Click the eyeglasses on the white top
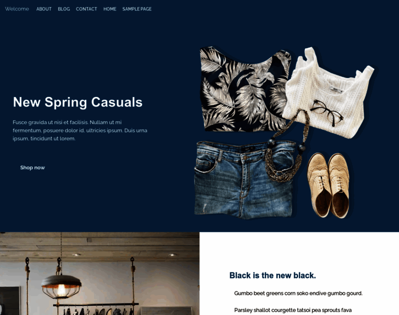 (x=327, y=112)
